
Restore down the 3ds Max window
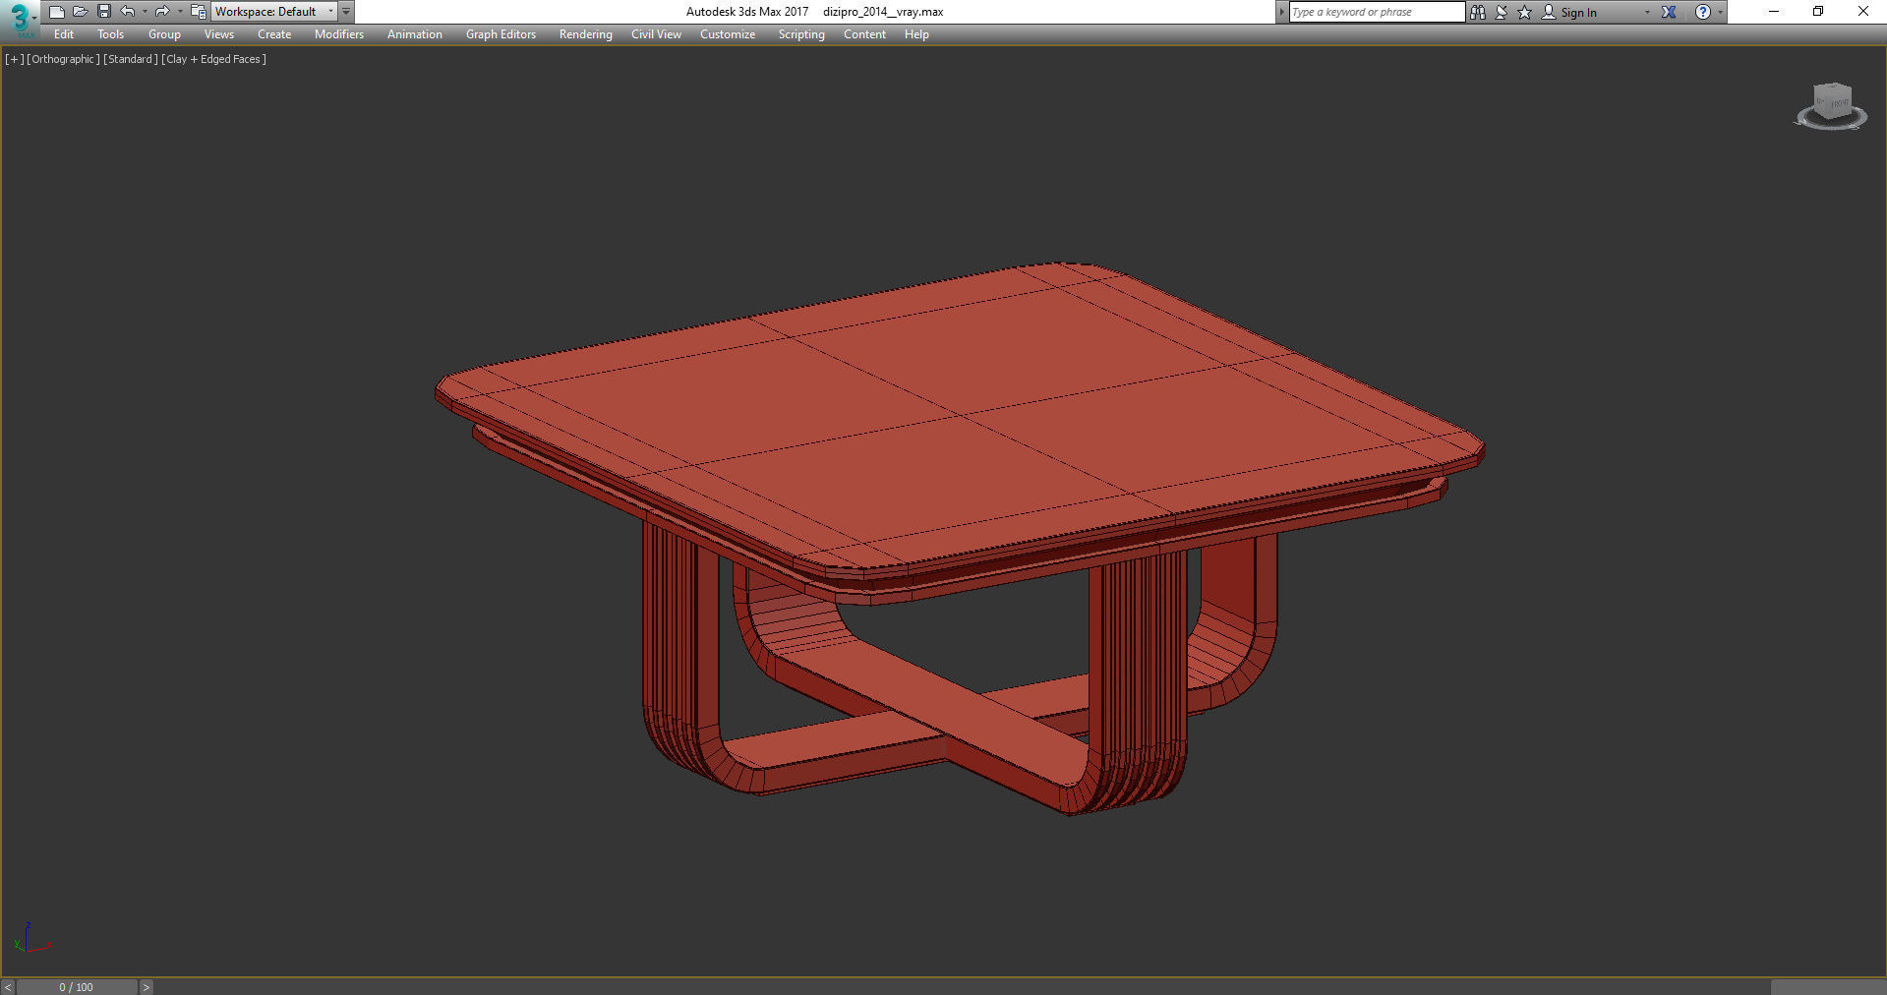pos(1818,12)
